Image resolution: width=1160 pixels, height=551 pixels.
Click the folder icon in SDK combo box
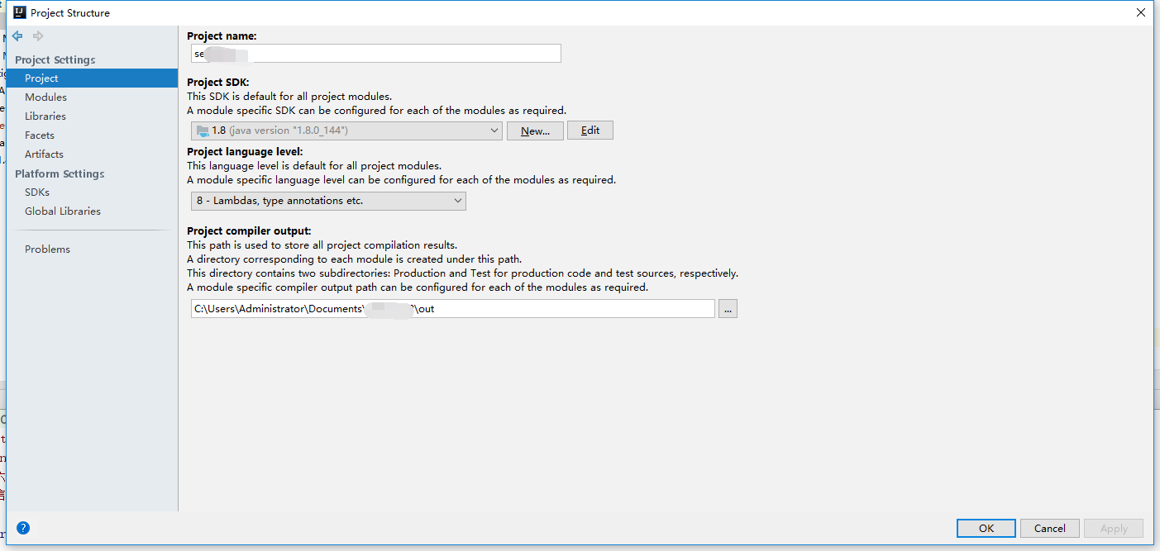point(203,131)
